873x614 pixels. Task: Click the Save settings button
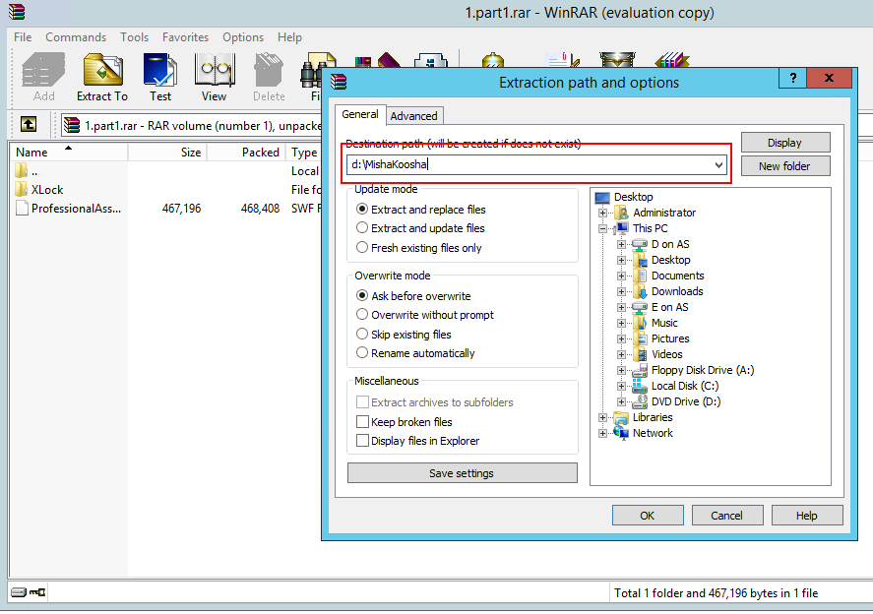pyautogui.click(x=462, y=473)
